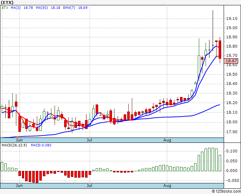Click Aug on the price chart date axis
241x194 pixels.
[167, 140]
